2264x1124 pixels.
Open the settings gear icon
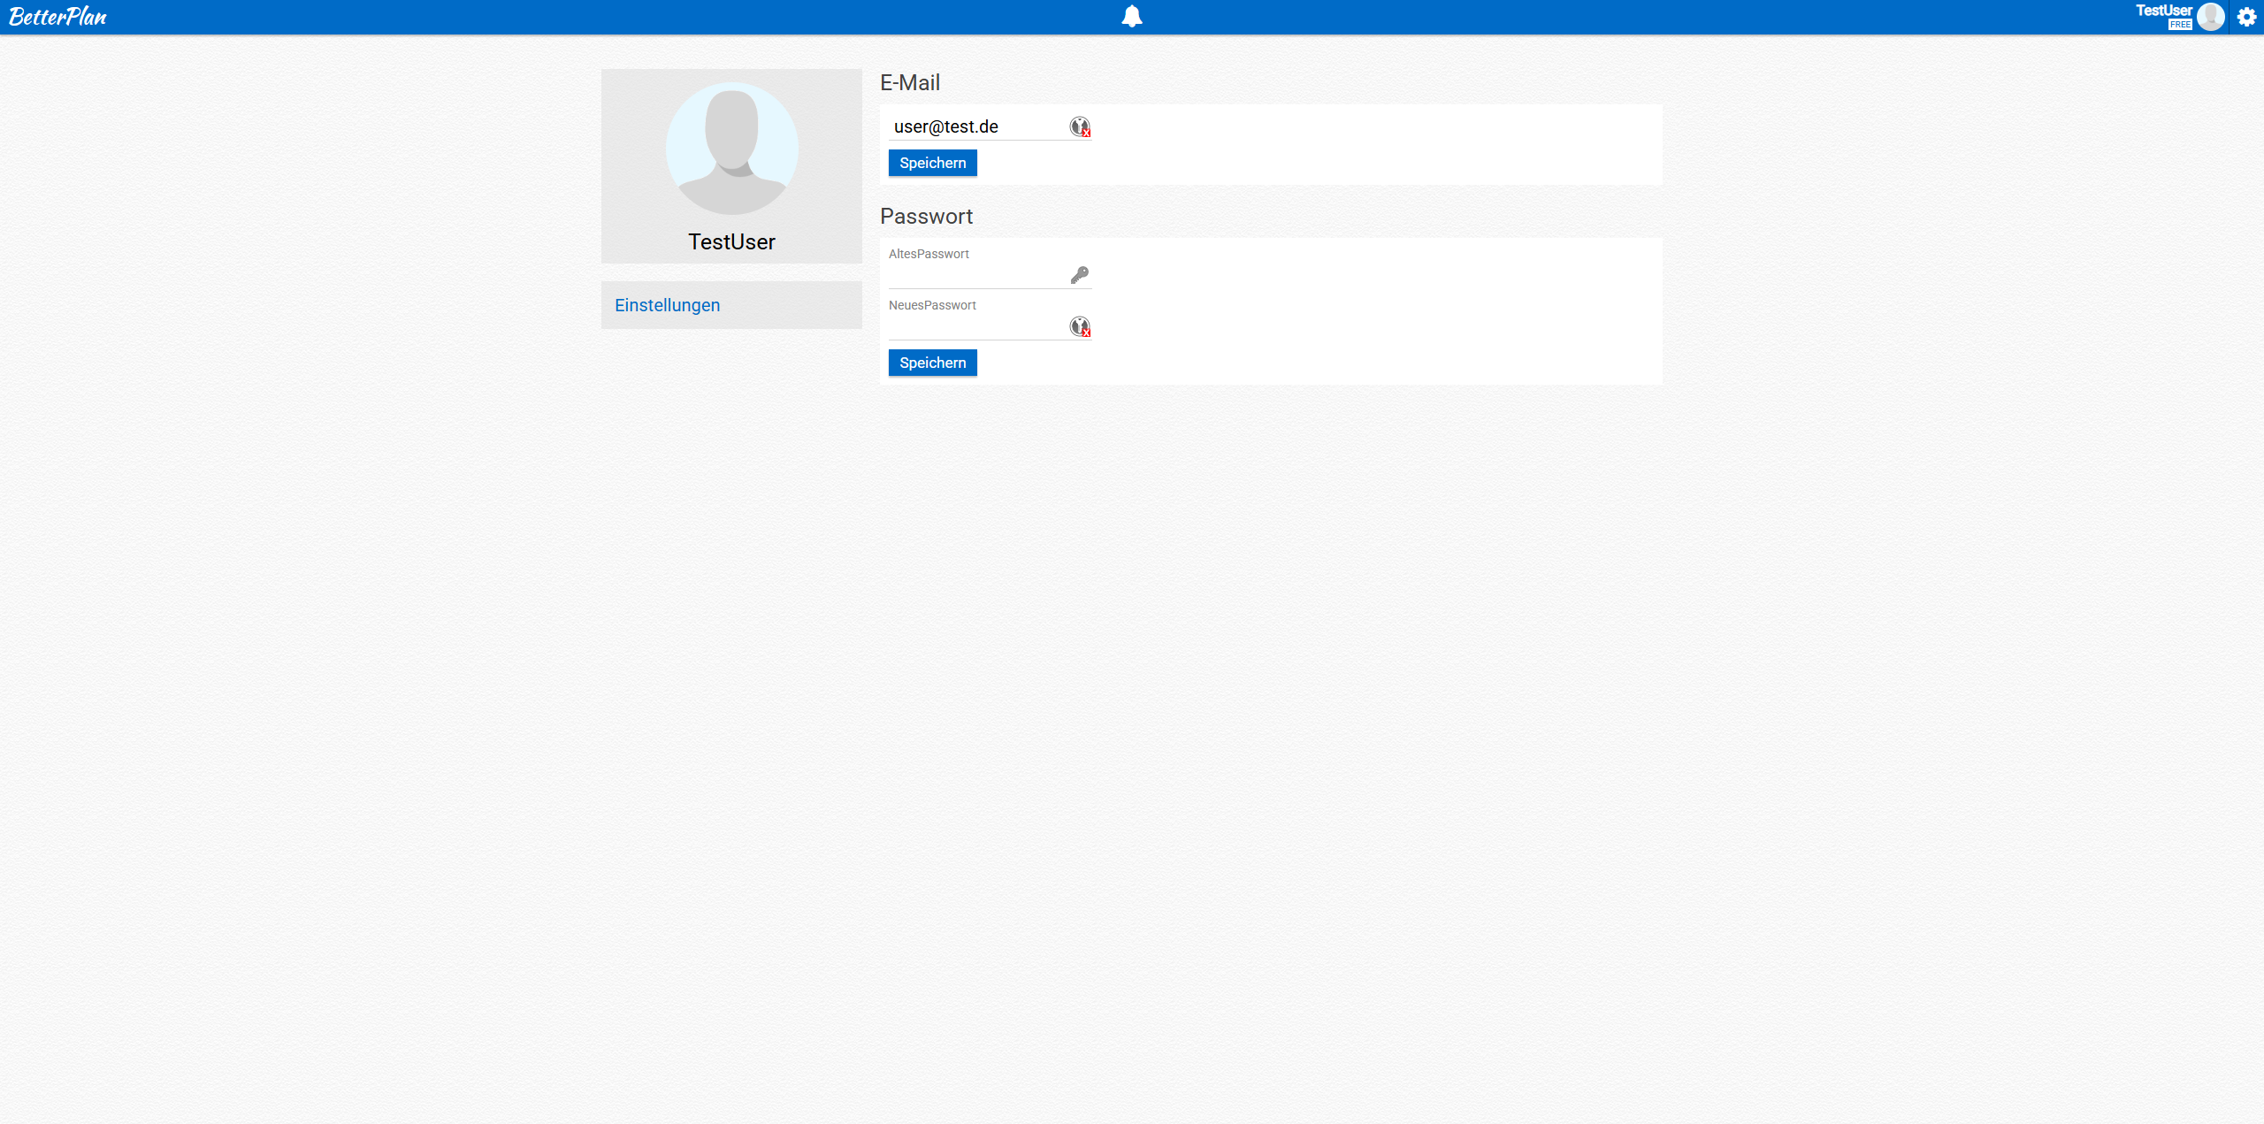[x=2246, y=17]
